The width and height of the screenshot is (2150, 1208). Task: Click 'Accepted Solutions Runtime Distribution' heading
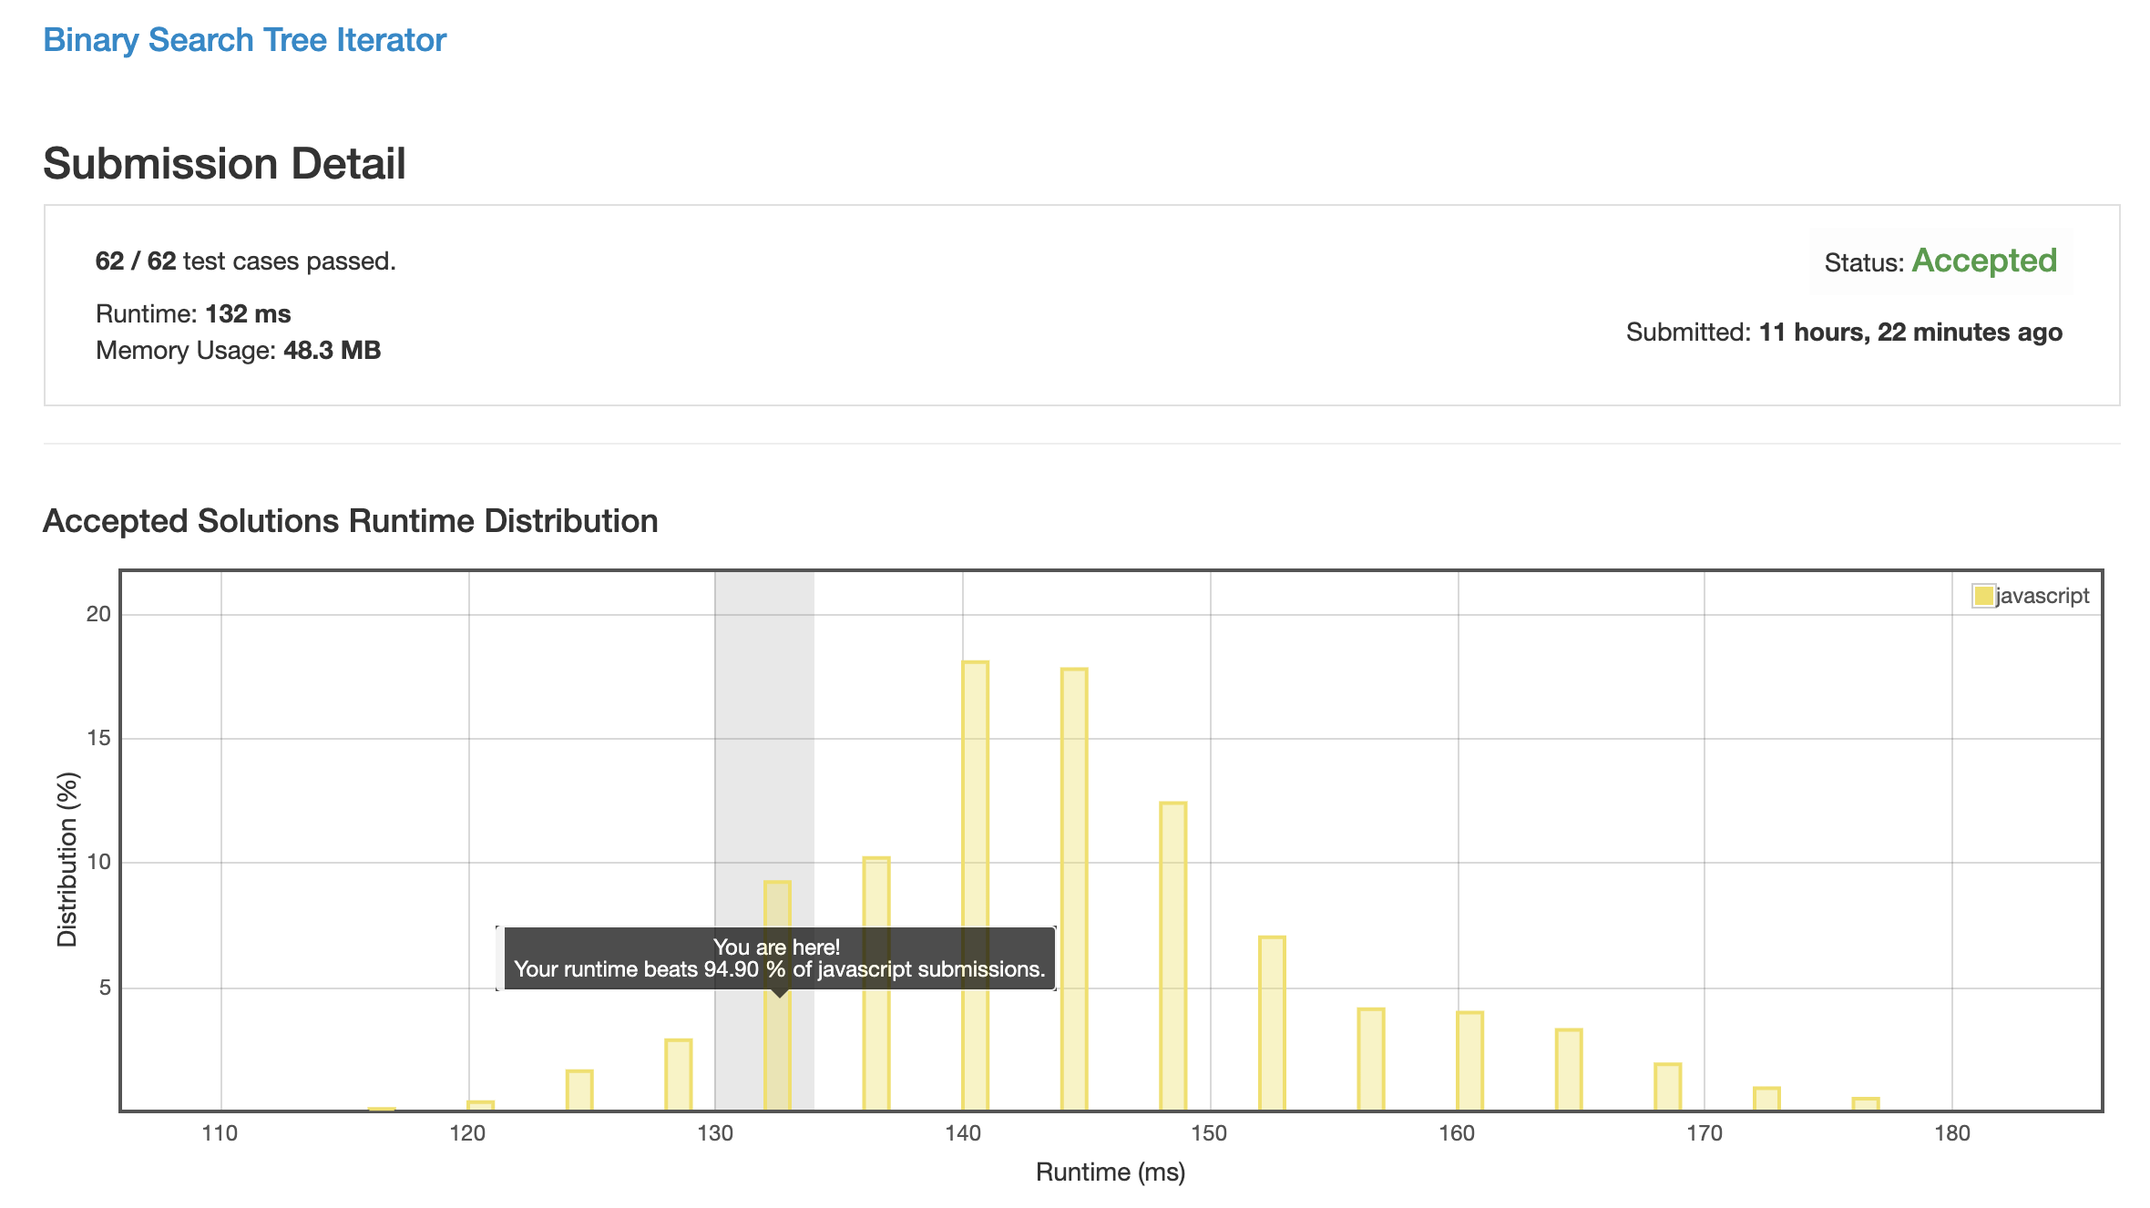pos(351,521)
